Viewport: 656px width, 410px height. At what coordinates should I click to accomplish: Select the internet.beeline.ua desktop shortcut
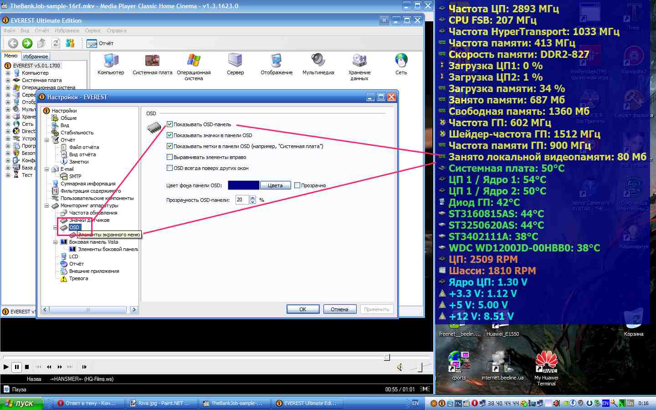(502, 366)
